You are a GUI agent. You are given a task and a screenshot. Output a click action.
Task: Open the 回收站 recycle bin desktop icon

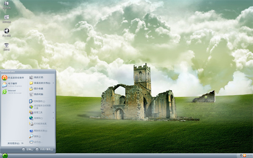(x=6, y=47)
